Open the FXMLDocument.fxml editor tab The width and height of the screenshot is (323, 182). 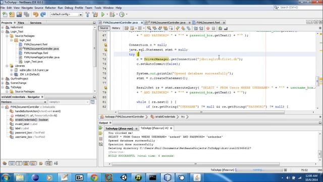(208, 22)
